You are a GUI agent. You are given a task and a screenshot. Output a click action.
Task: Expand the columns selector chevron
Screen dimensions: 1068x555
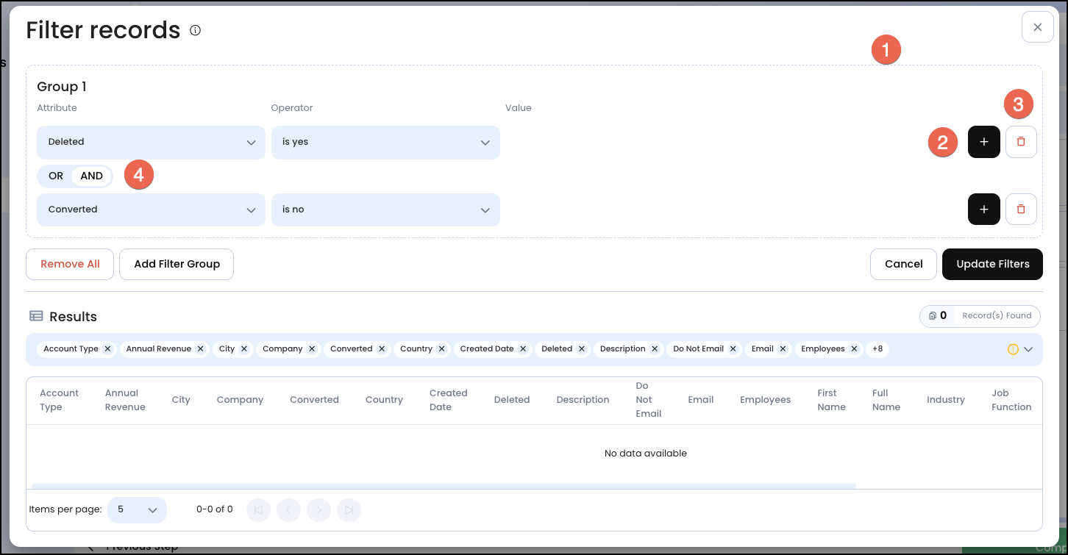(x=1028, y=349)
